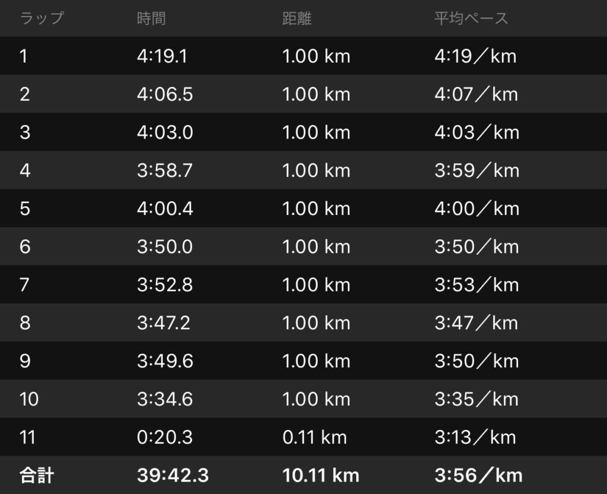Image resolution: width=607 pixels, height=494 pixels.
Task: Click the 距離 column header
Action: pos(297,18)
